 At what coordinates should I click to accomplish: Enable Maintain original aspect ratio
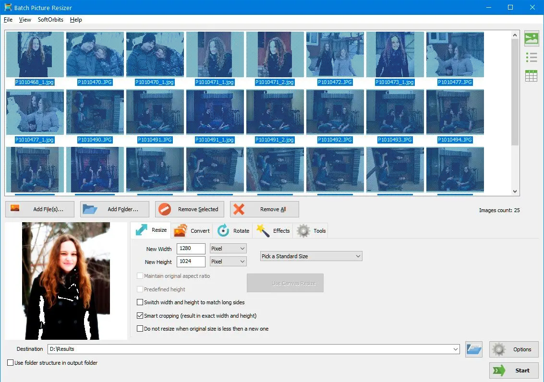pyautogui.click(x=140, y=276)
